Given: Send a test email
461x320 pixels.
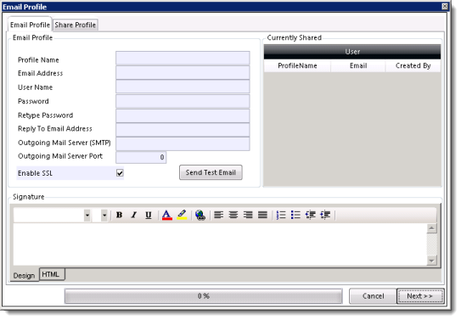Looking at the screenshot, I should pos(211,172).
